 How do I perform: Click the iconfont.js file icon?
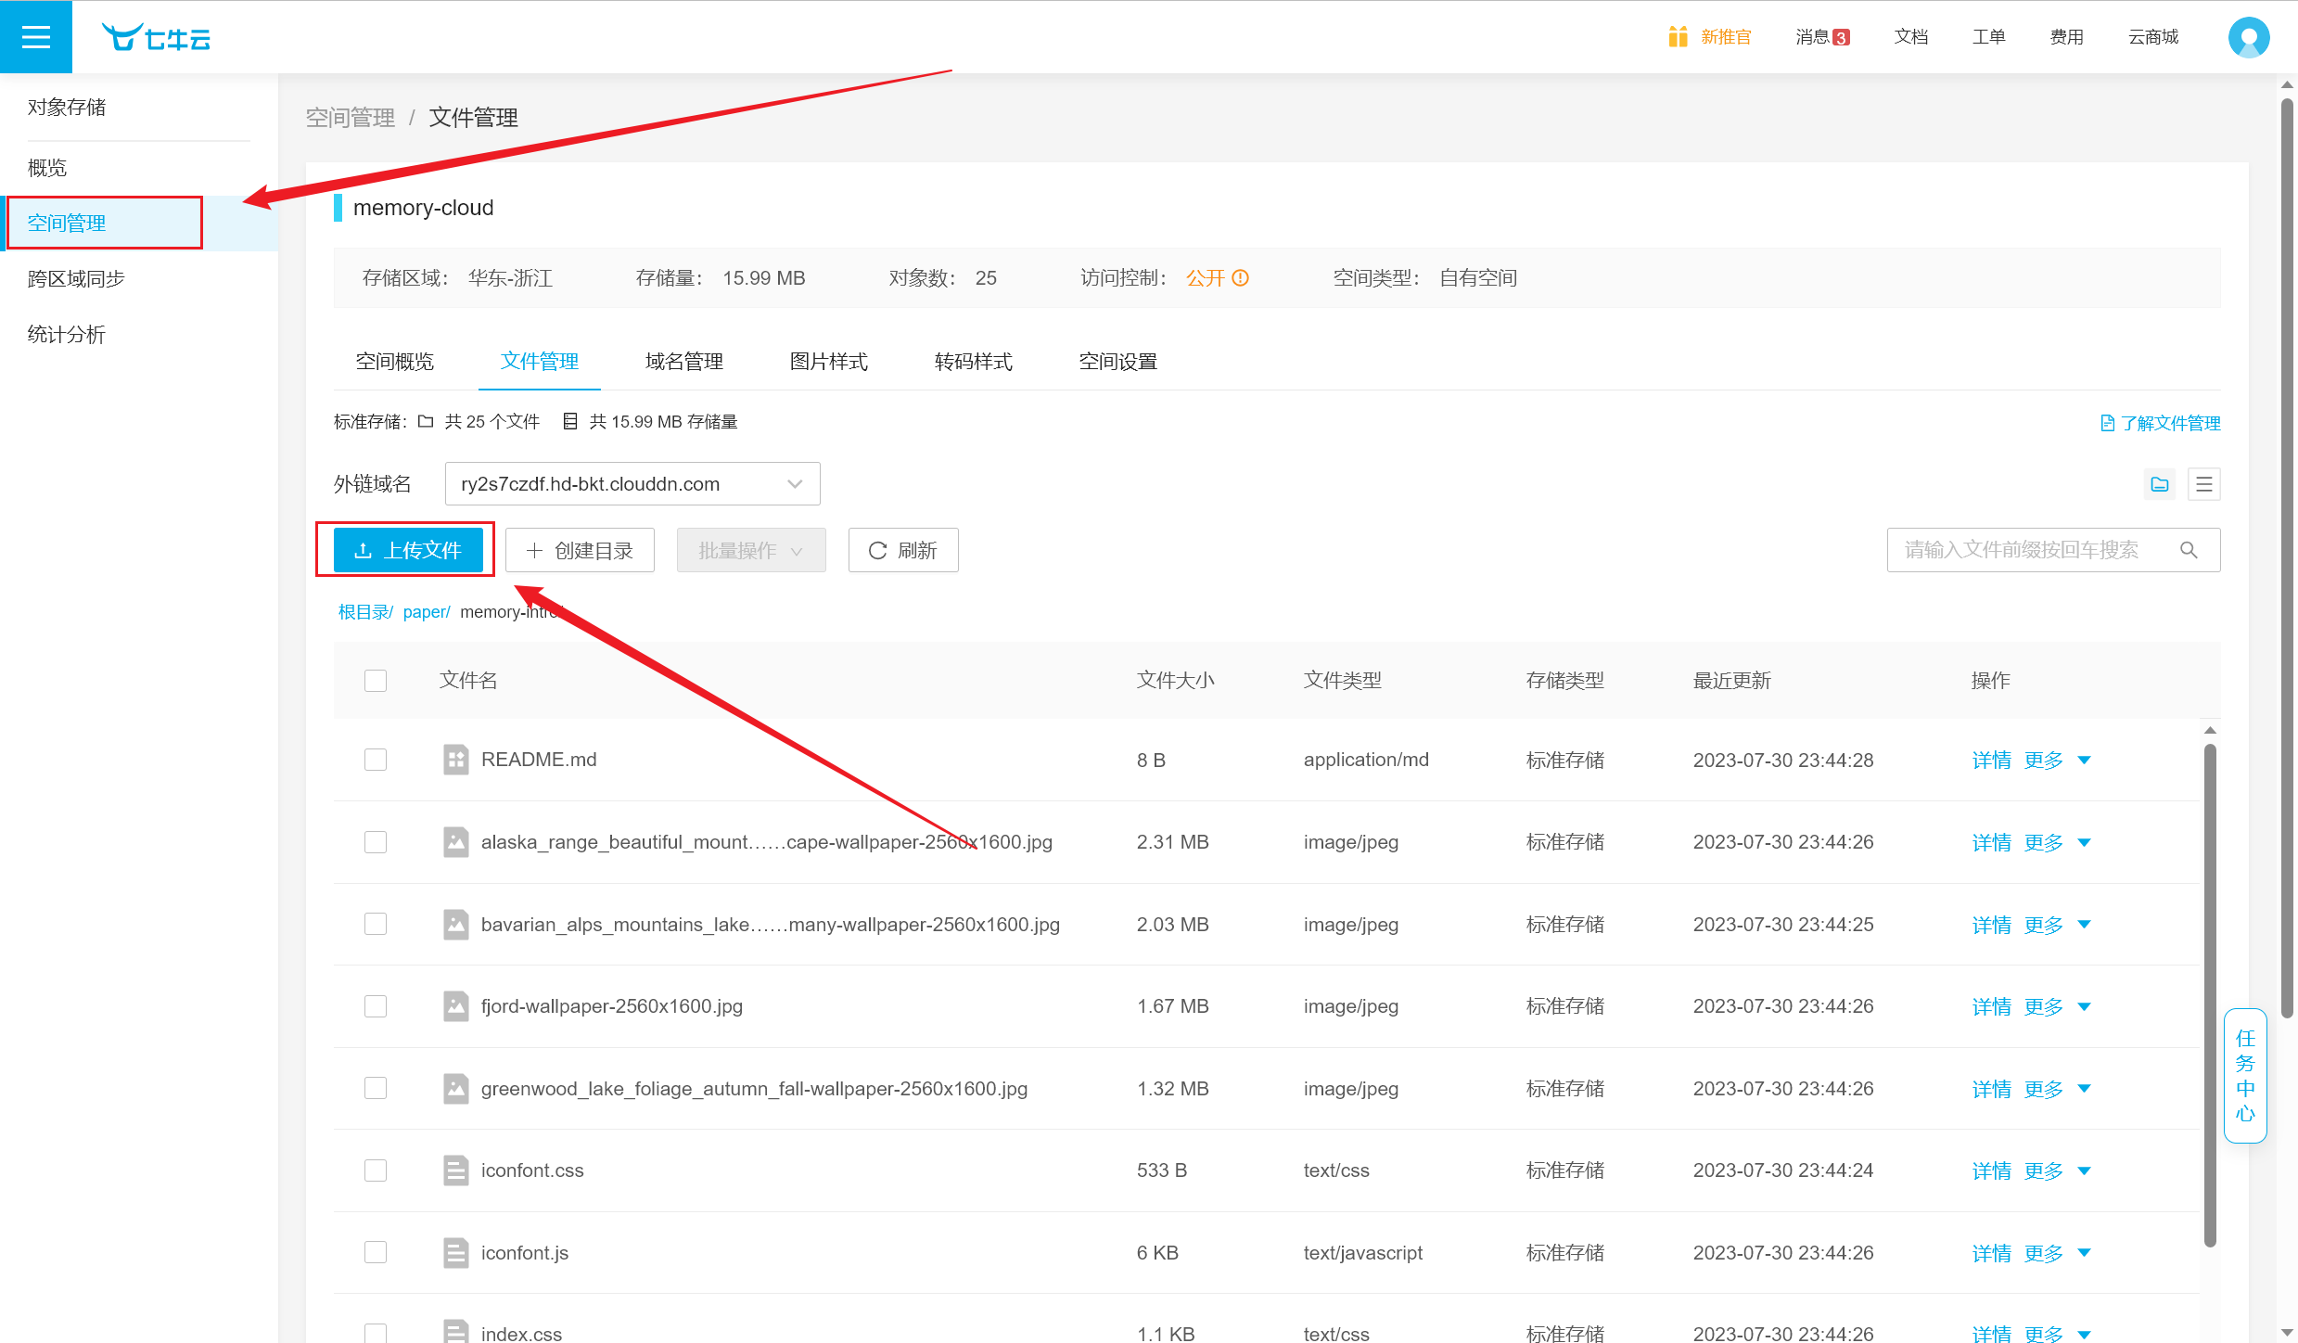pos(455,1253)
